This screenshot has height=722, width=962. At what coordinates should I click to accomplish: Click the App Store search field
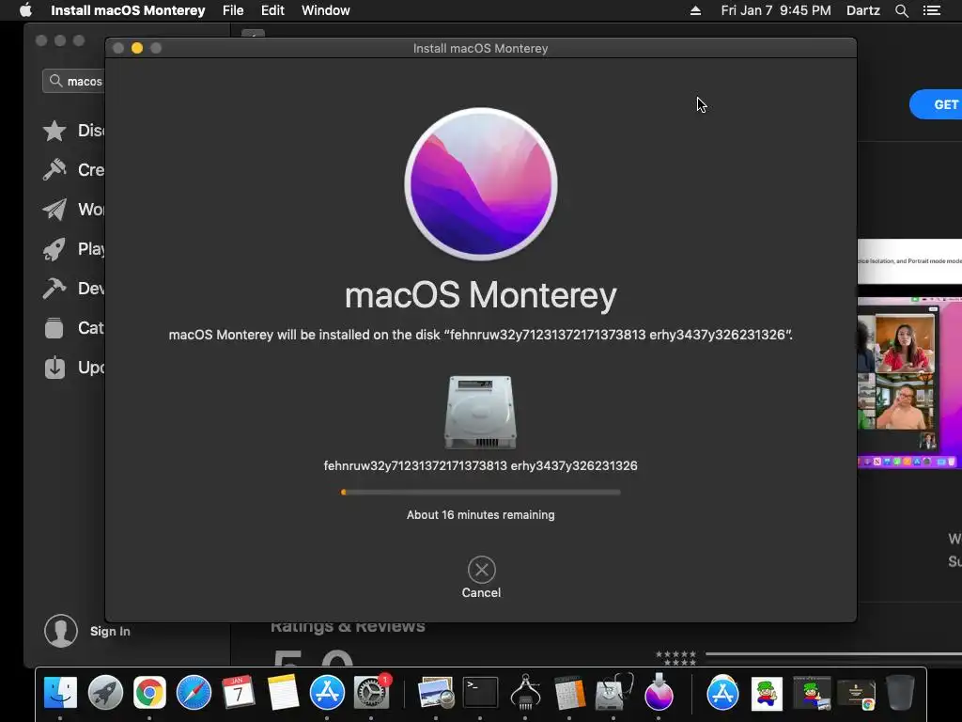pos(73,81)
